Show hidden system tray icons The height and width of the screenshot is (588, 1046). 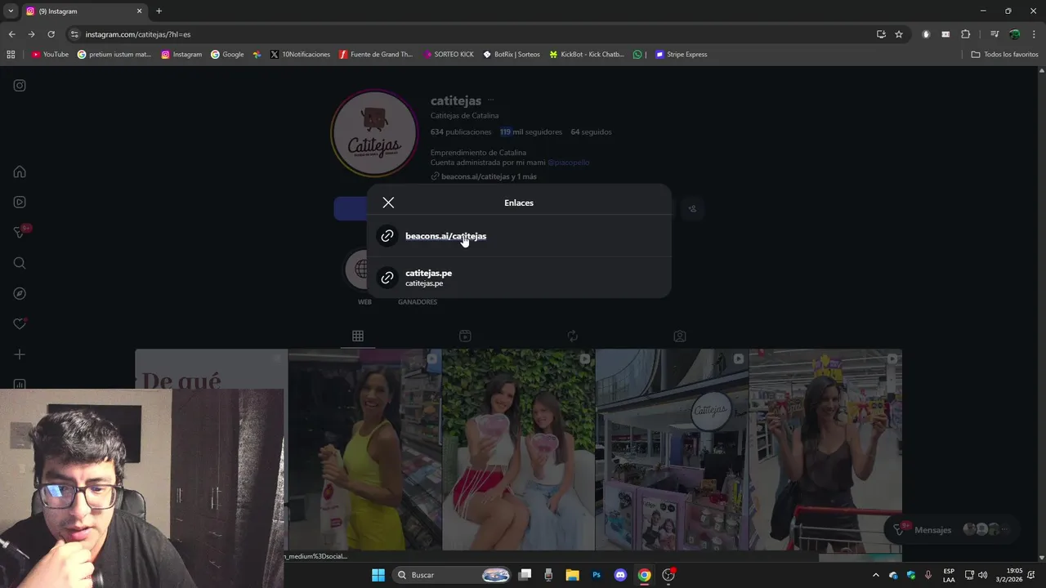[x=876, y=575]
